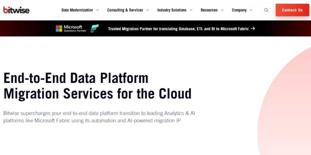Click the 'Bitwise supercharges your end-to-end' paragraph
Image resolution: width=311 pixels, height=155 pixels.
[x=99, y=117]
